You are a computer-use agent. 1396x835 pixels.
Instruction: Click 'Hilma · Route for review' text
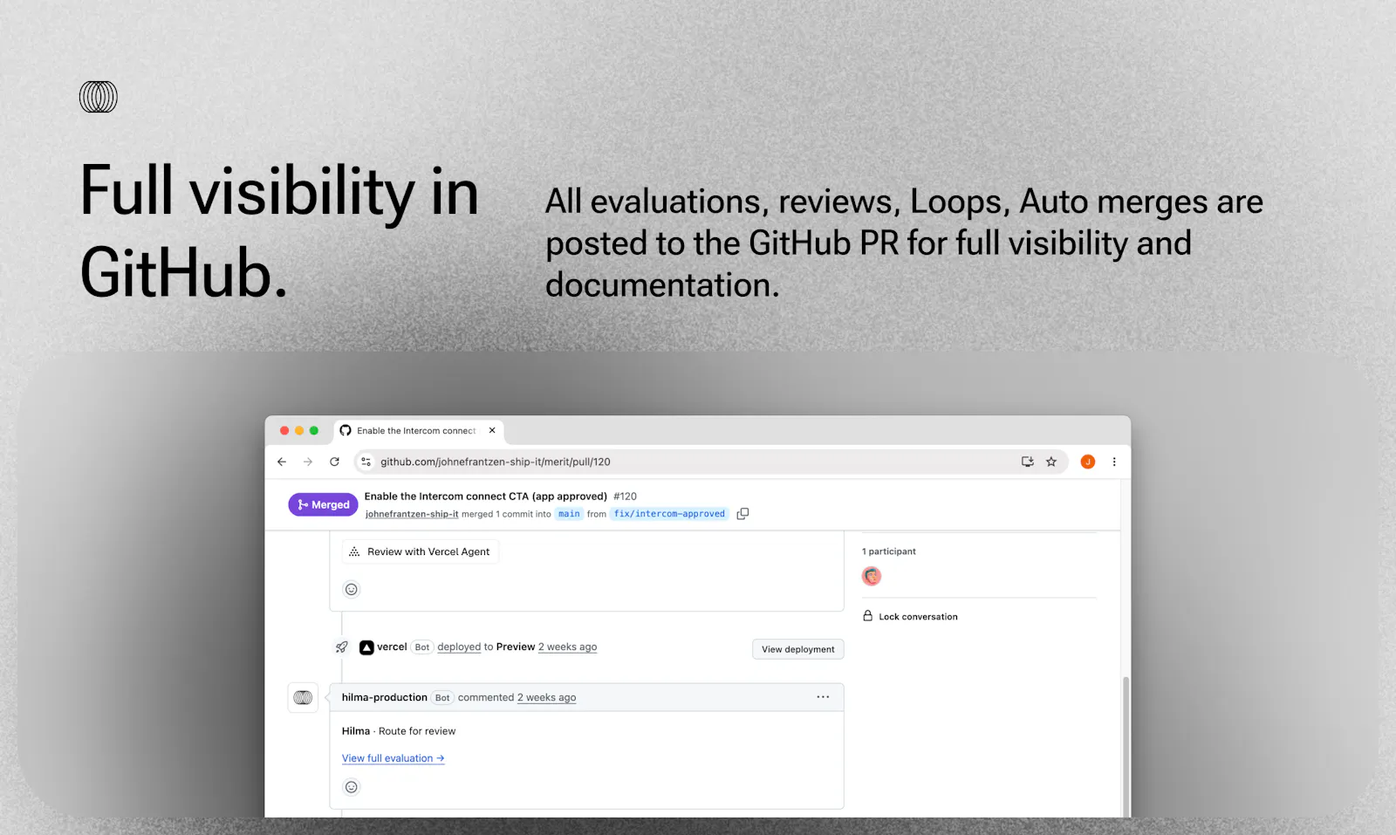[399, 731]
